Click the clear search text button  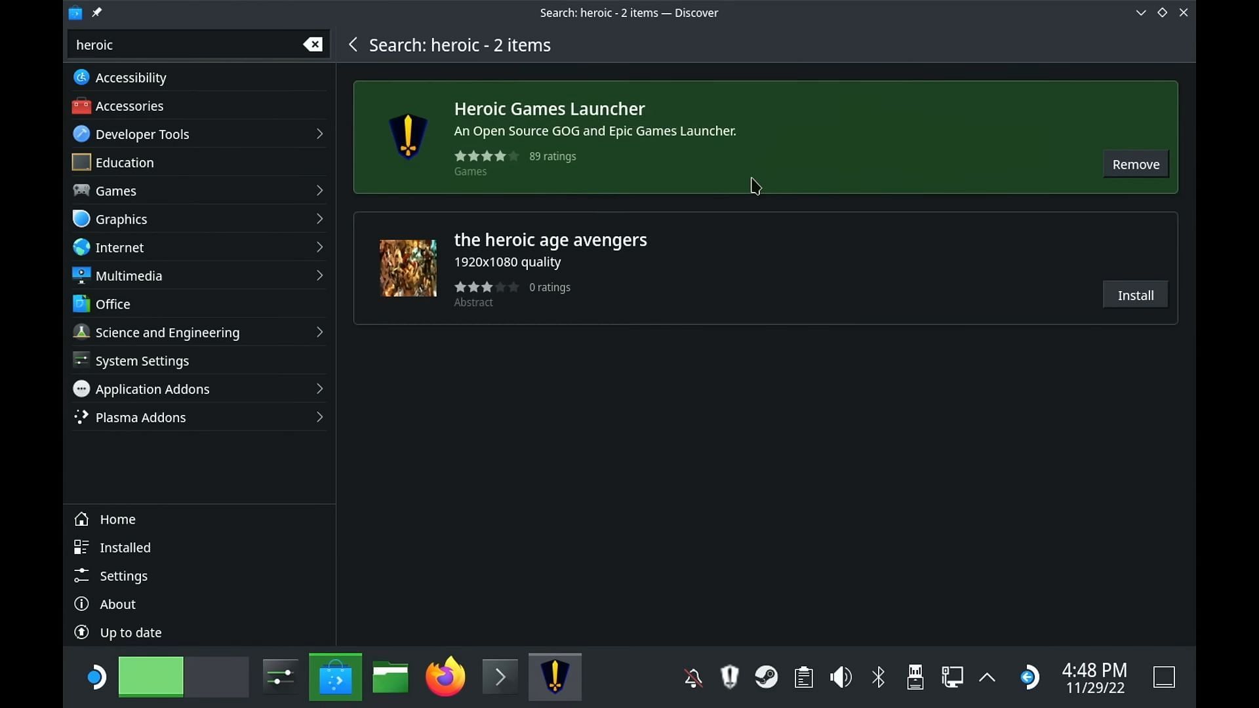click(x=314, y=44)
